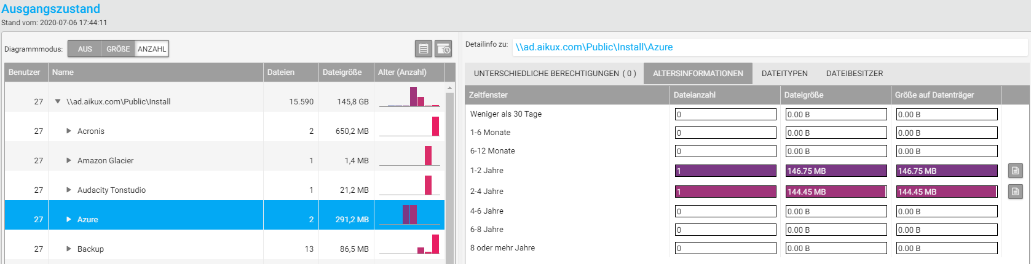Open the DATEITYPEN tab
The width and height of the screenshot is (1031, 264).
click(x=784, y=74)
